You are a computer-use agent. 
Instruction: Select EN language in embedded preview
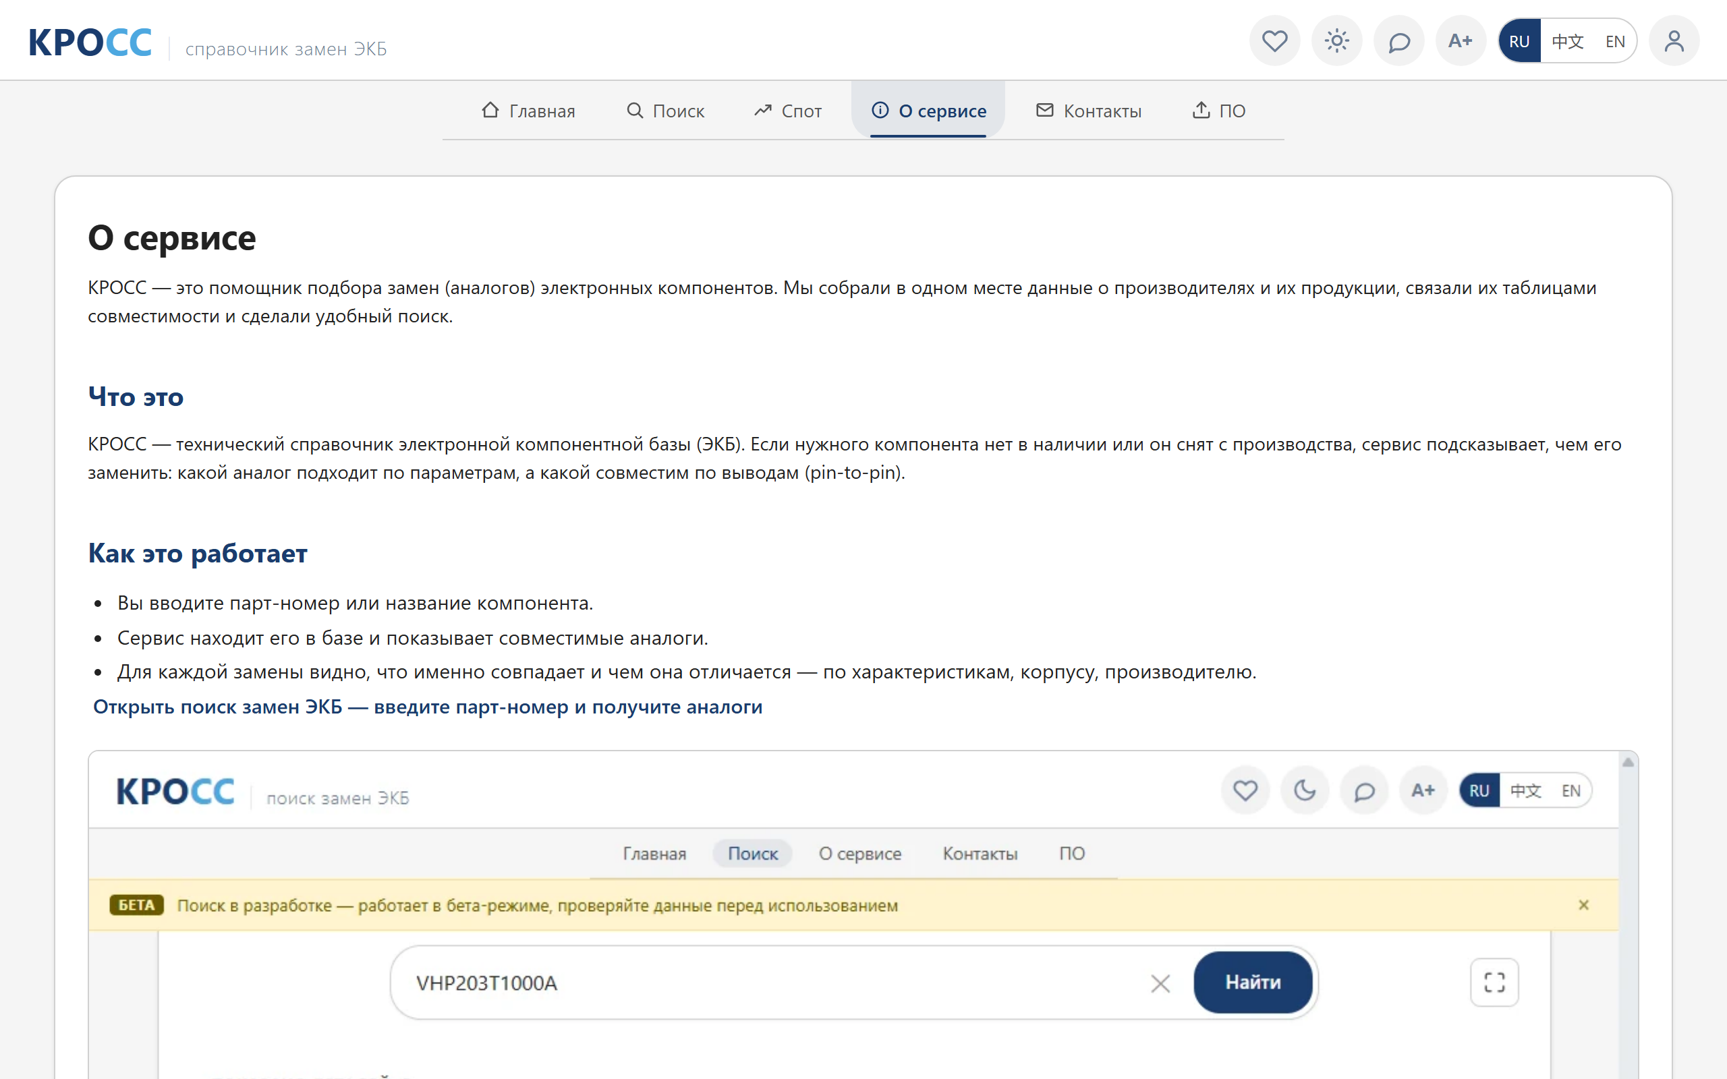tap(1570, 790)
